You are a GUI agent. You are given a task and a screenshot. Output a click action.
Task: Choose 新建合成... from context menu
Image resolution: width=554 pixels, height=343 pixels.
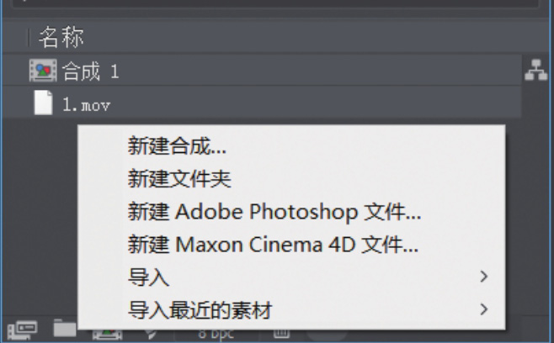tap(291, 145)
